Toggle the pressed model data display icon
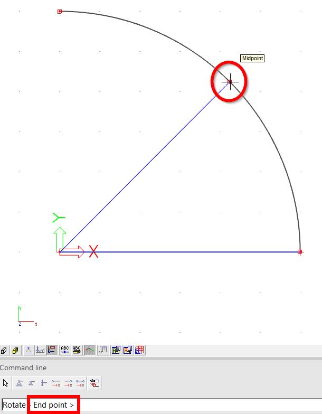The height and width of the screenshot is (414, 322). [52, 350]
